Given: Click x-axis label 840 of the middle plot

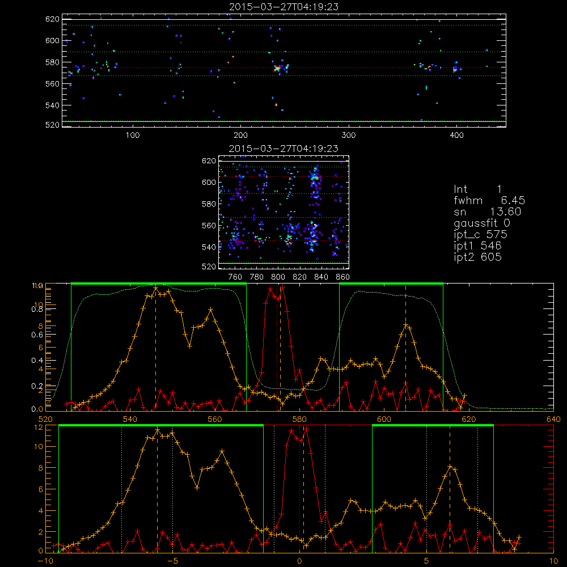Looking at the screenshot, I should pyautogui.click(x=321, y=277).
